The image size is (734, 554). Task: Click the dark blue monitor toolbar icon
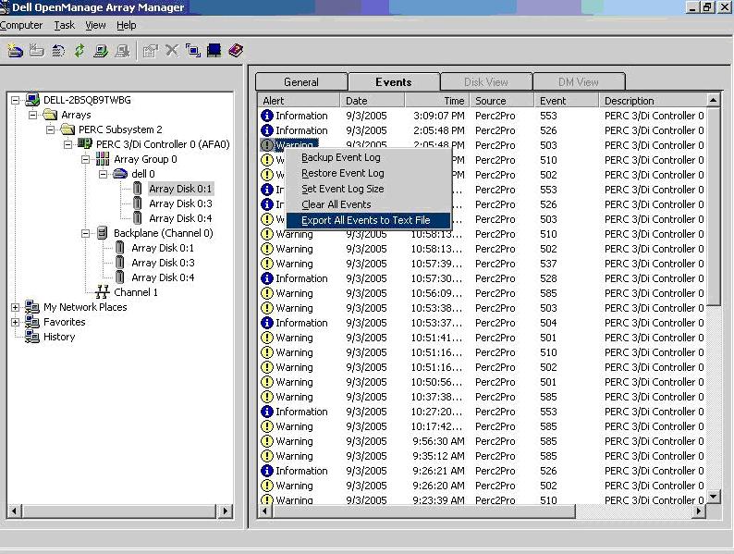click(214, 50)
